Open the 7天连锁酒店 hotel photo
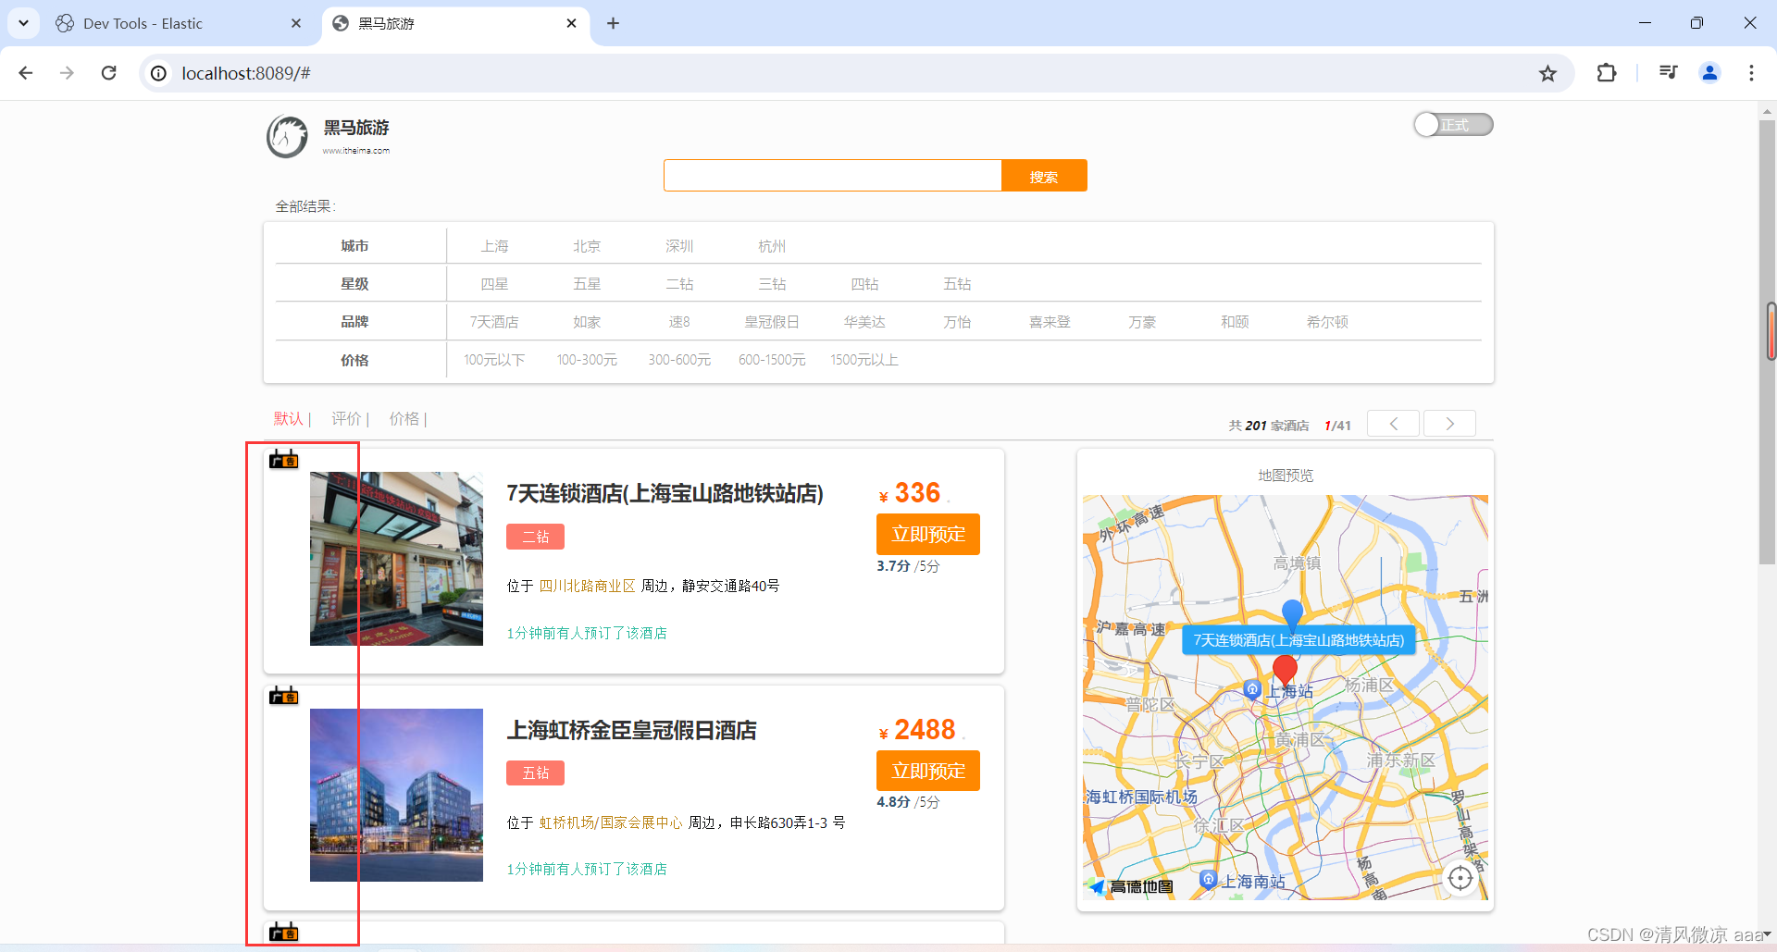This screenshot has height=952, width=1777. point(396,559)
